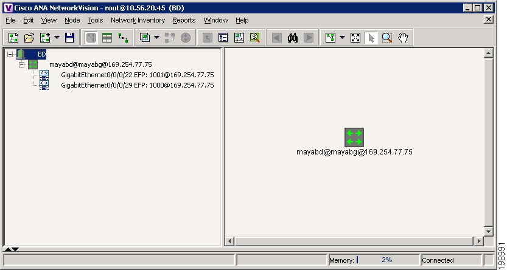Click the show thumbnail map icon
The height and width of the screenshot is (270, 507).
[239, 38]
